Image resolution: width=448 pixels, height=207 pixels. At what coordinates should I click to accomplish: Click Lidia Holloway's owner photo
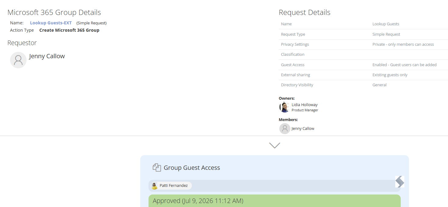click(285, 107)
